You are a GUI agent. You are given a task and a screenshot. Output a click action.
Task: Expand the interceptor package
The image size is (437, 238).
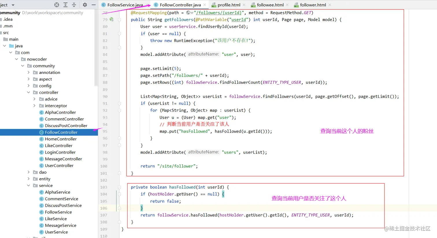(34, 105)
